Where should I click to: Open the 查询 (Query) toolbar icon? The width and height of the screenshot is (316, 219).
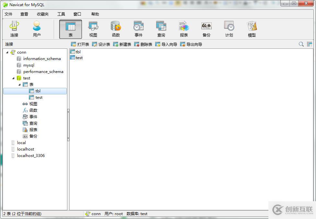[x=161, y=29]
